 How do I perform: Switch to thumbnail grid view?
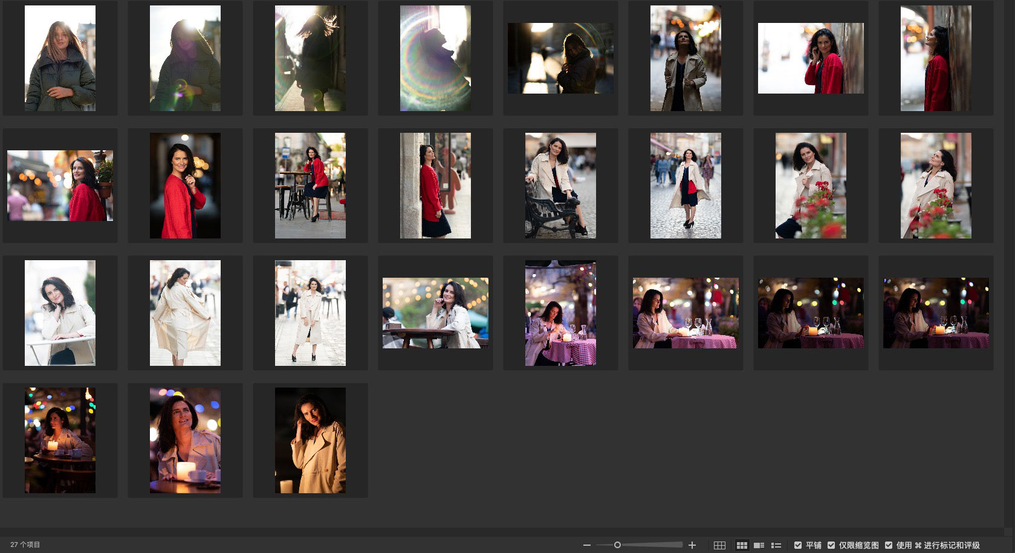click(742, 545)
